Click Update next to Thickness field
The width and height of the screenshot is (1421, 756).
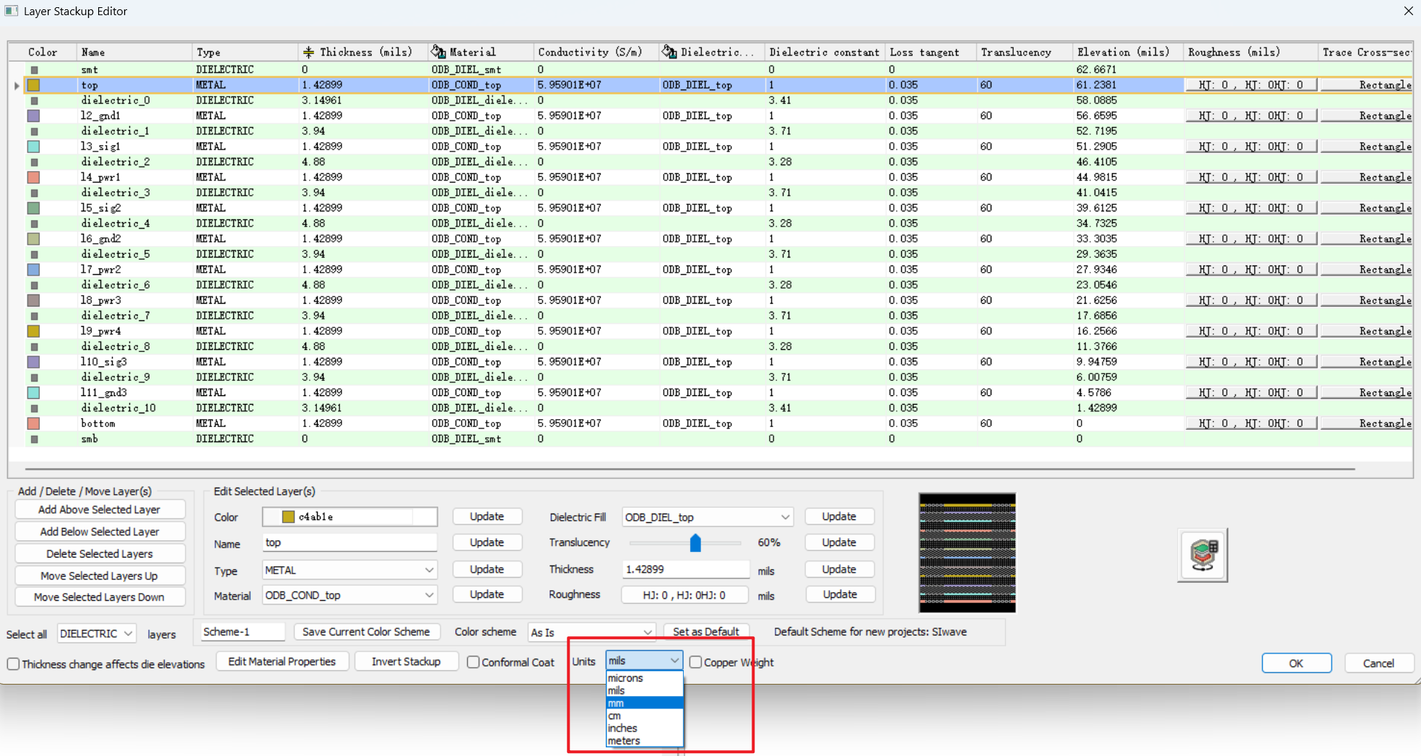click(839, 569)
